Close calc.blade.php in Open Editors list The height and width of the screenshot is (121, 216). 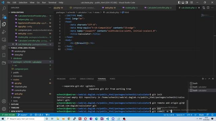point(13,44)
